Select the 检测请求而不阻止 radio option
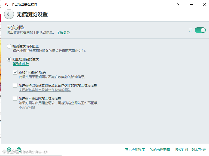This screenshot has height=156, width=209. click(x=9, y=46)
